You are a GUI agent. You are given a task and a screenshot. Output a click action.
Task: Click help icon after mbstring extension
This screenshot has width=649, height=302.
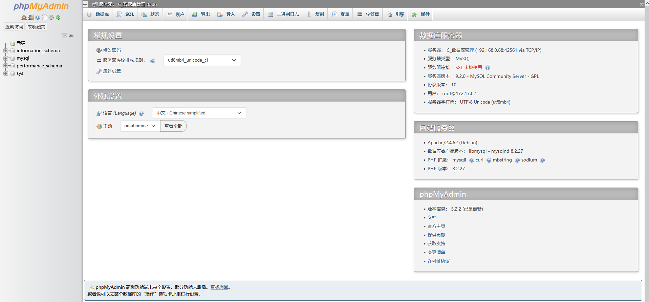point(517,160)
